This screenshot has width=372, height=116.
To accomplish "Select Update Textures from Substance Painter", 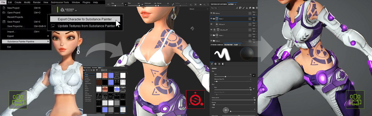I will click(86, 26).
